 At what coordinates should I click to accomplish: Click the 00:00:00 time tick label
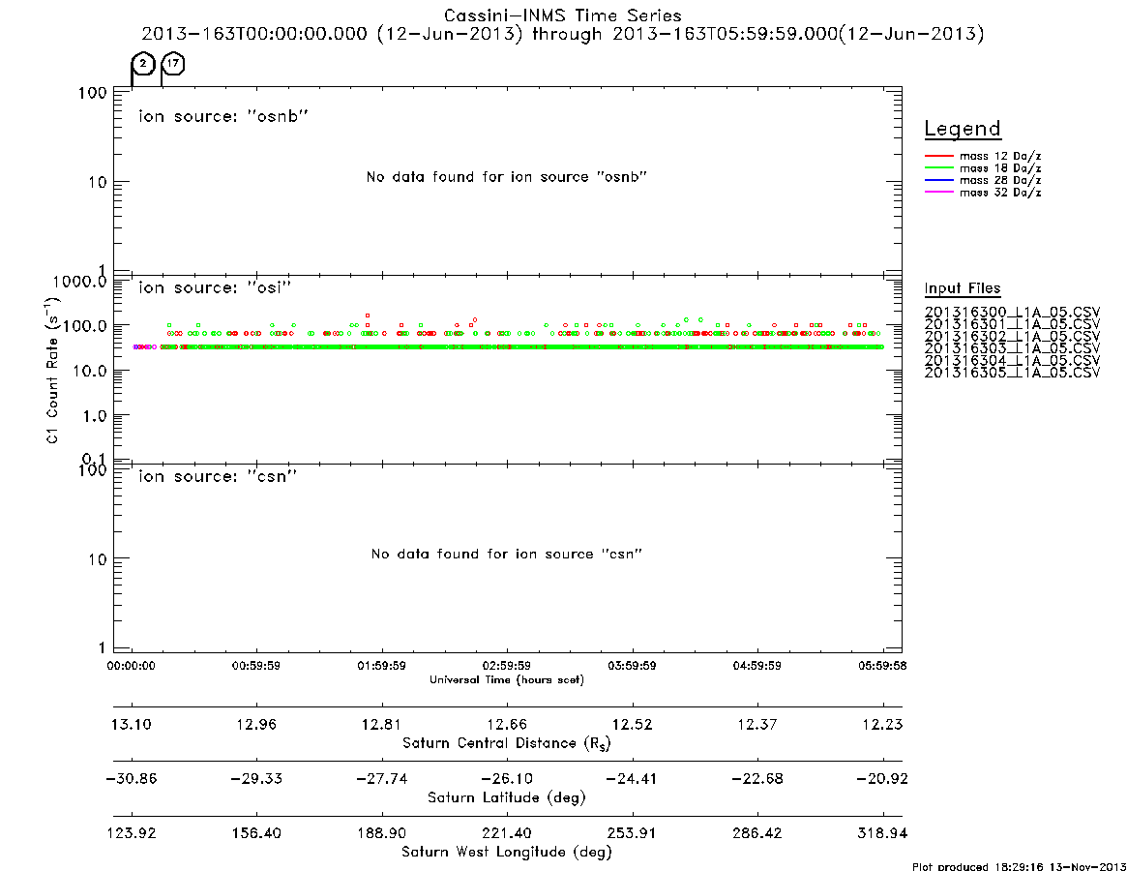[x=131, y=666]
